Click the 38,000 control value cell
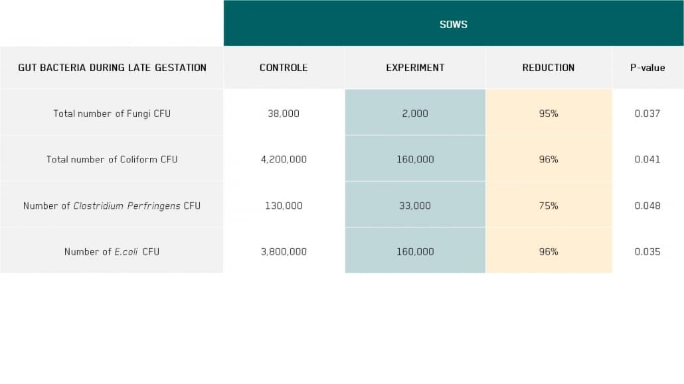 tap(284, 113)
